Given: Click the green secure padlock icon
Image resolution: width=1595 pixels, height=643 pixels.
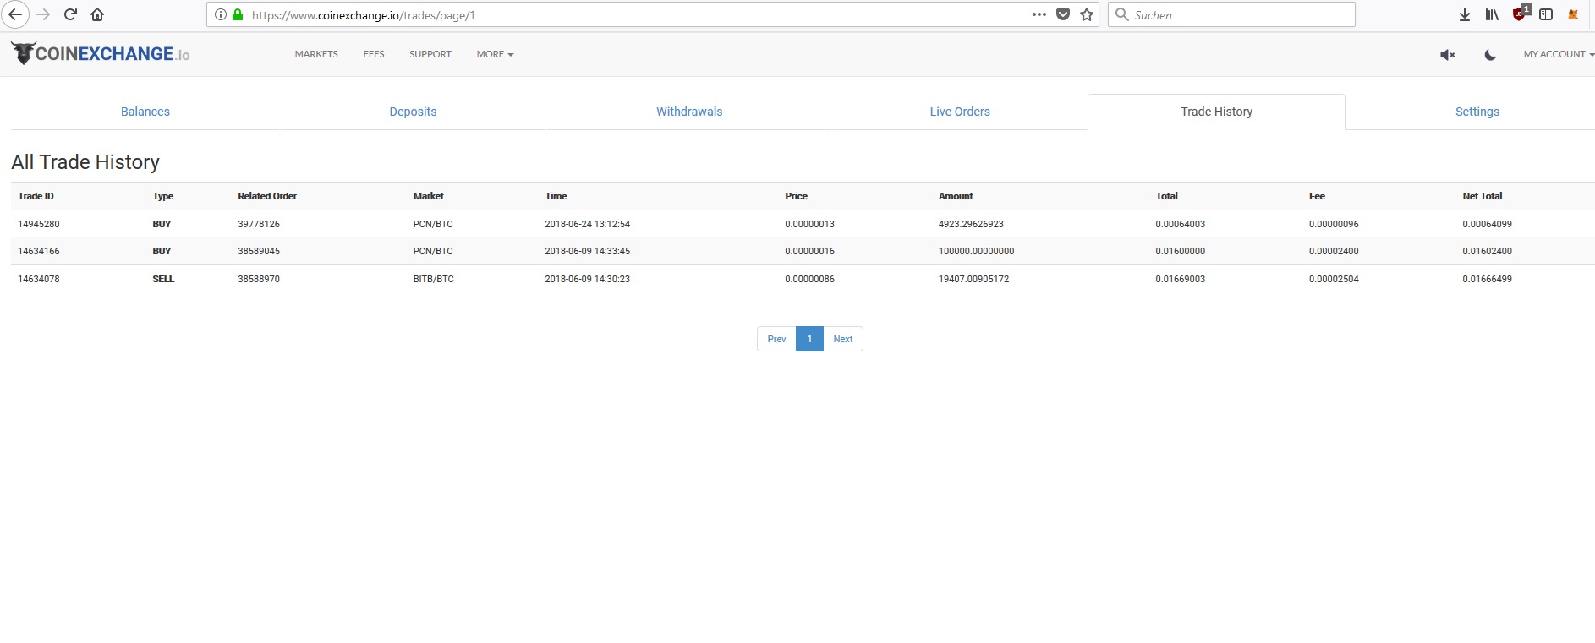Looking at the screenshot, I should (238, 14).
